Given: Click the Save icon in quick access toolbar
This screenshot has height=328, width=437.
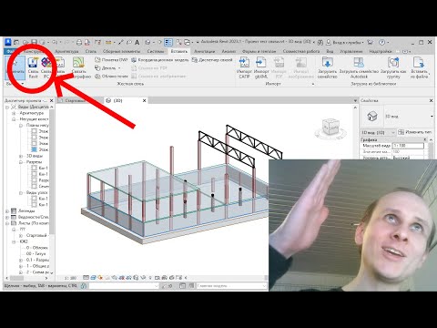Looking at the screenshot, I should point(34,42).
